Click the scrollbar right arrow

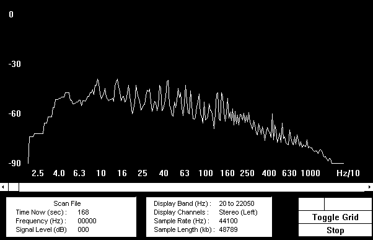point(369,187)
